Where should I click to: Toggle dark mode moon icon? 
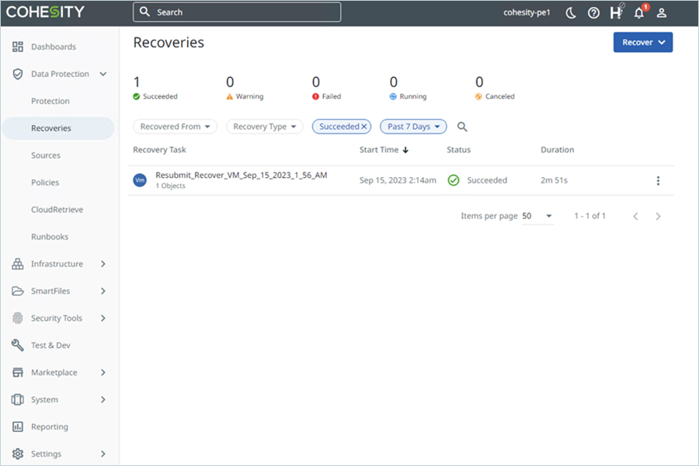[571, 13]
